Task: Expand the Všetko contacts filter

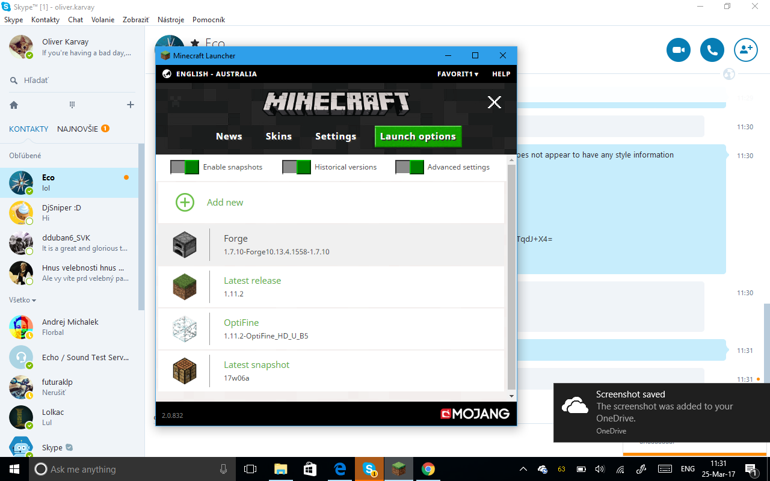Action: tap(22, 300)
